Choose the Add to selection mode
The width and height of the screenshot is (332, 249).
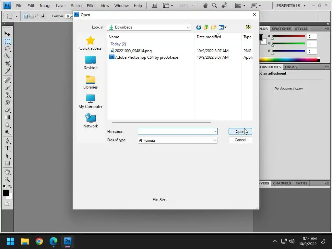31,16
